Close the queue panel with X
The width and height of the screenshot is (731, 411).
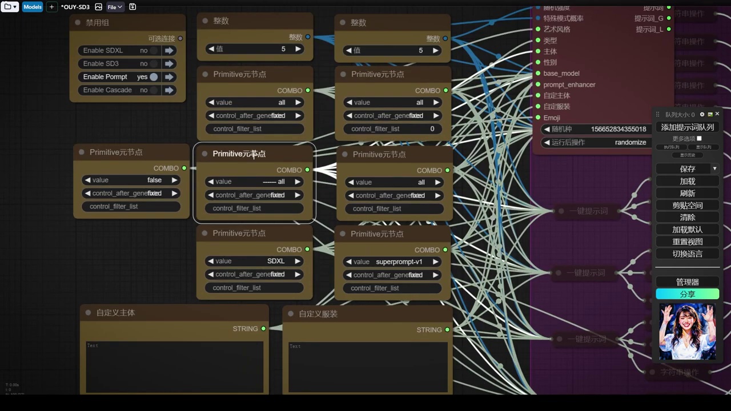click(x=717, y=114)
